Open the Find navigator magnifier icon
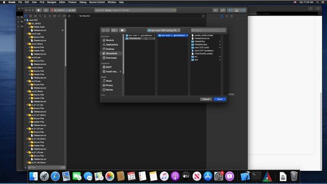This screenshot has height=184, width=327. coord(40,16)
